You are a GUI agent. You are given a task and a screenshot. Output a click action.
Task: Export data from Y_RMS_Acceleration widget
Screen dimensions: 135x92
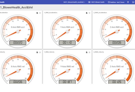click(87, 13)
